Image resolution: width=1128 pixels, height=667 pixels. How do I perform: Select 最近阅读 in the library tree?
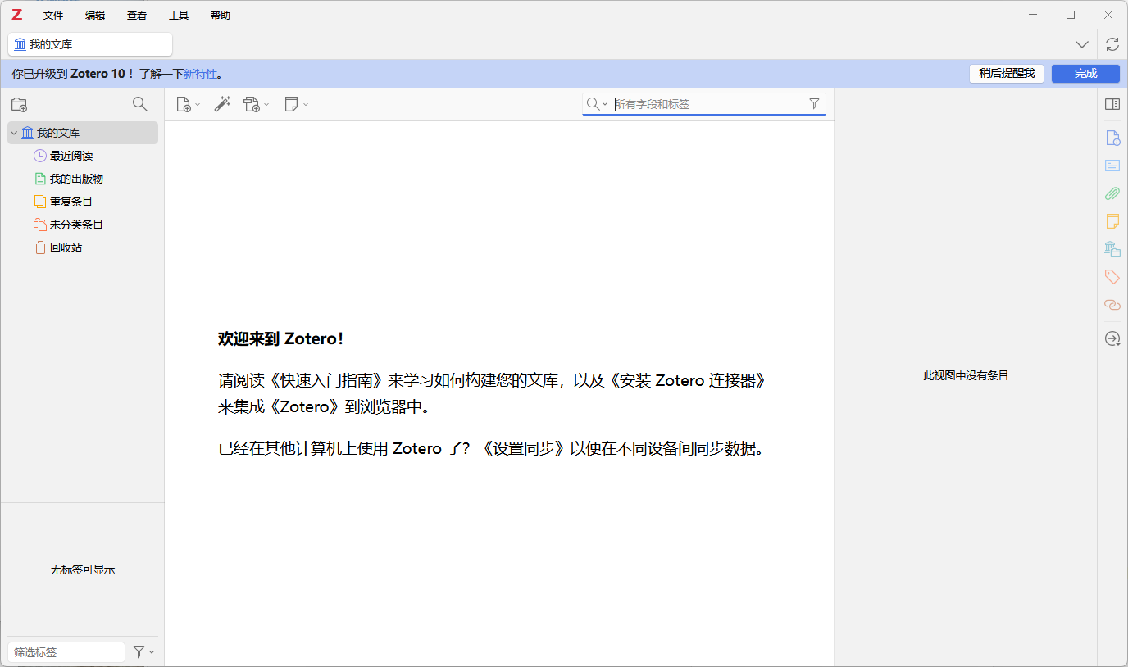point(71,156)
